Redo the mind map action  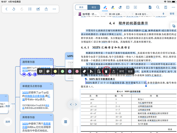[x=22, y=9]
